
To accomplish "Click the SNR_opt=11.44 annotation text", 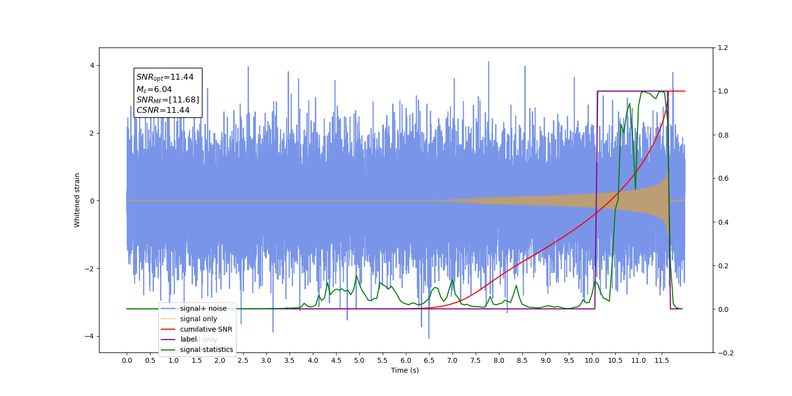I will point(165,77).
